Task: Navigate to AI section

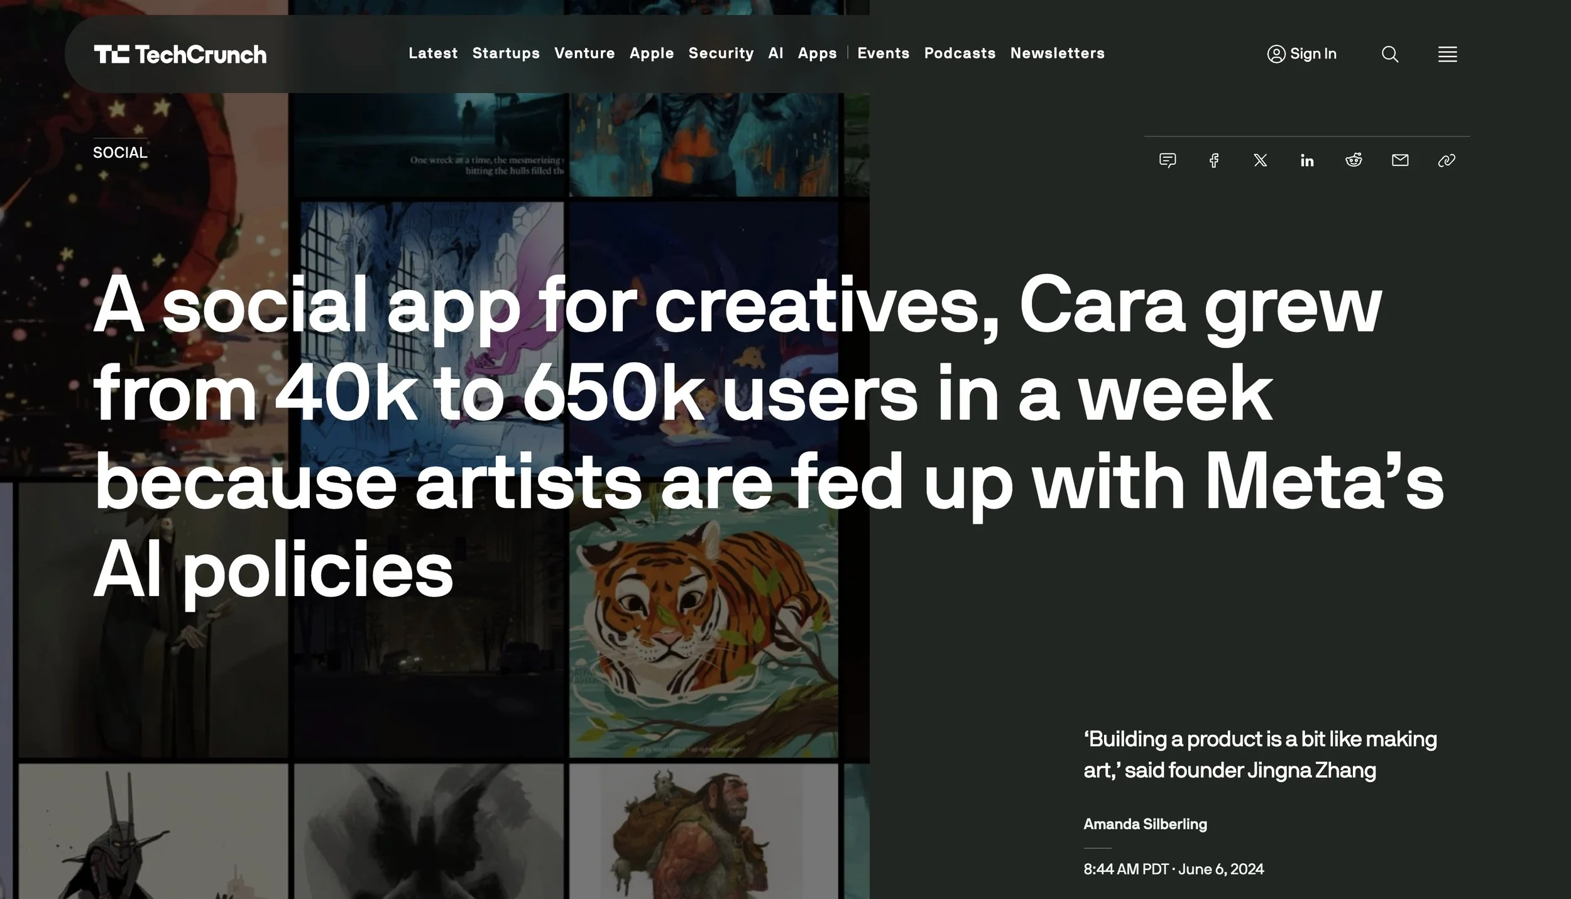Action: 775,53
